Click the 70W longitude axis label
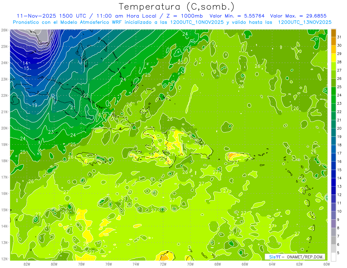 point(190,264)
